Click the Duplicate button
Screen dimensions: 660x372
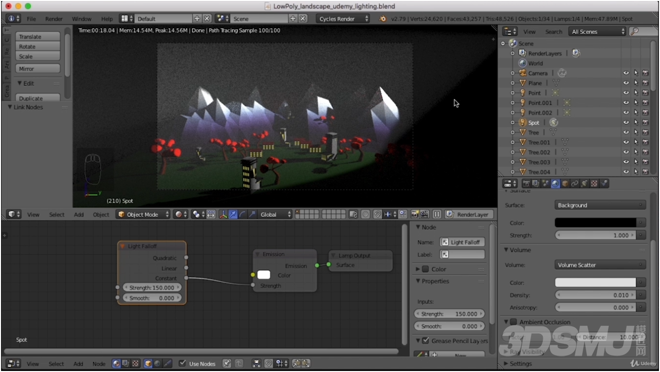pos(38,98)
